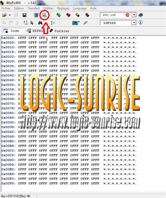Image resolution: width=166 pixels, height=198 pixels.
Task: Click address 0x0008 row label
Action: 8,43
